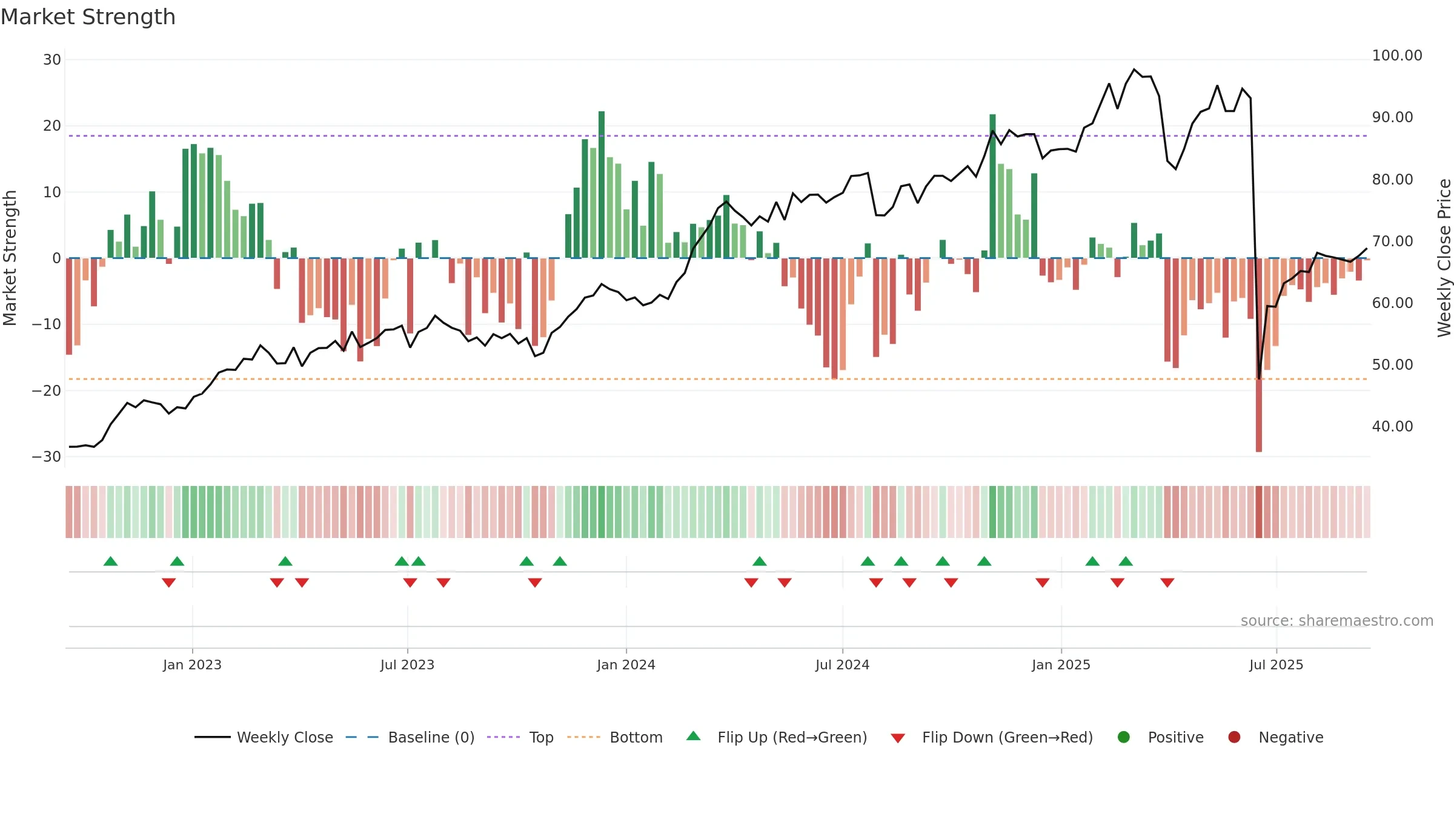Click the source: sharemaestro.com text

tap(1337, 620)
